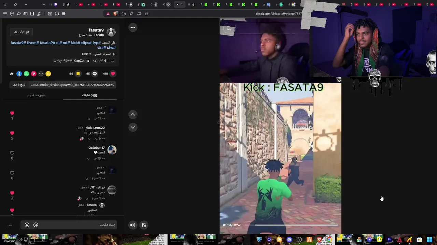The height and width of the screenshot is (245, 437).
Task: Open the #kick hashtag
Action: [75, 43]
